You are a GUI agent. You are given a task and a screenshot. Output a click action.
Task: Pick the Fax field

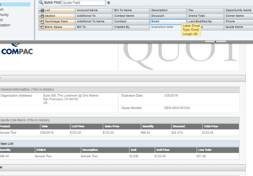point(205,10)
